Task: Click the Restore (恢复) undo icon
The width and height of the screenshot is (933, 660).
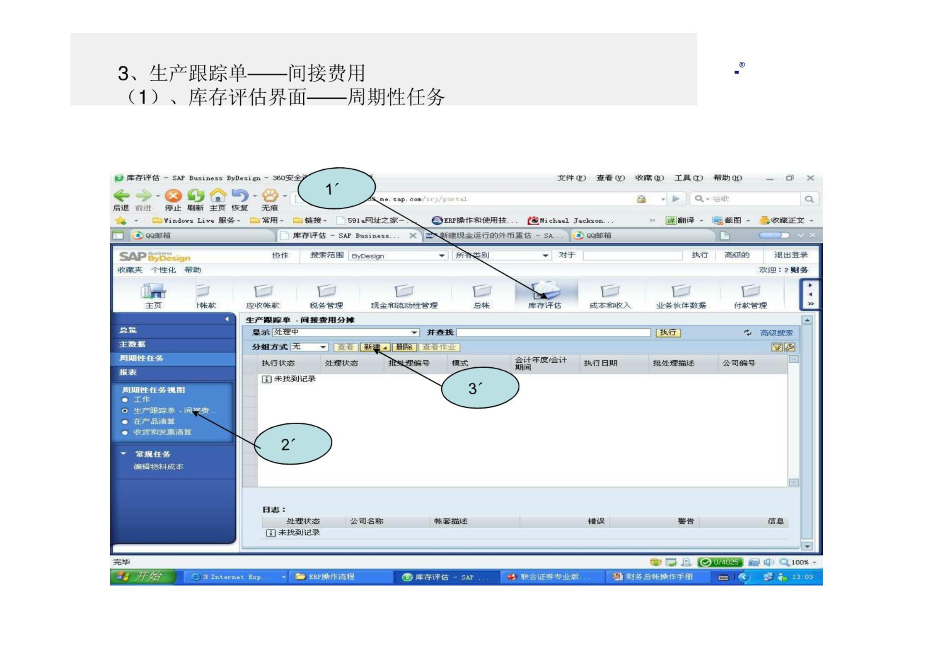Action: click(239, 195)
